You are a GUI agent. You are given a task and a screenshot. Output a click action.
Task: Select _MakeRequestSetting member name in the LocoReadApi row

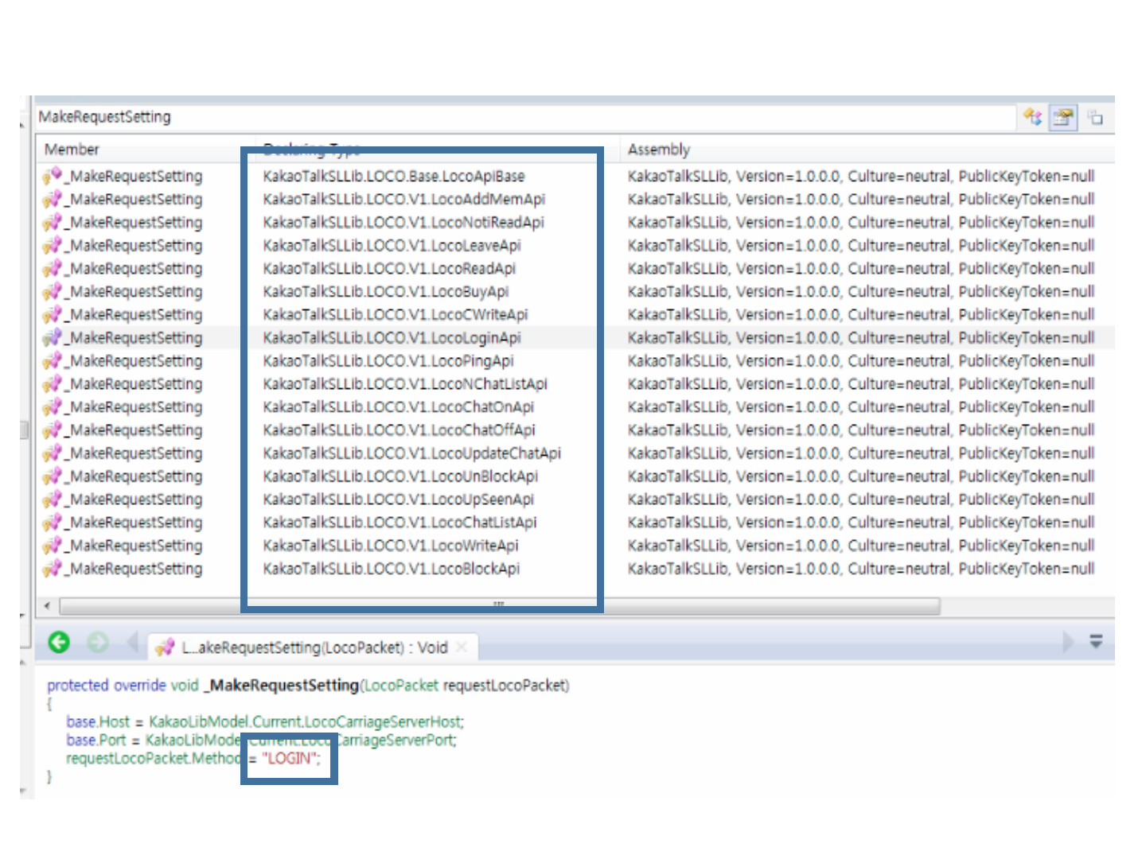(134, 268)
